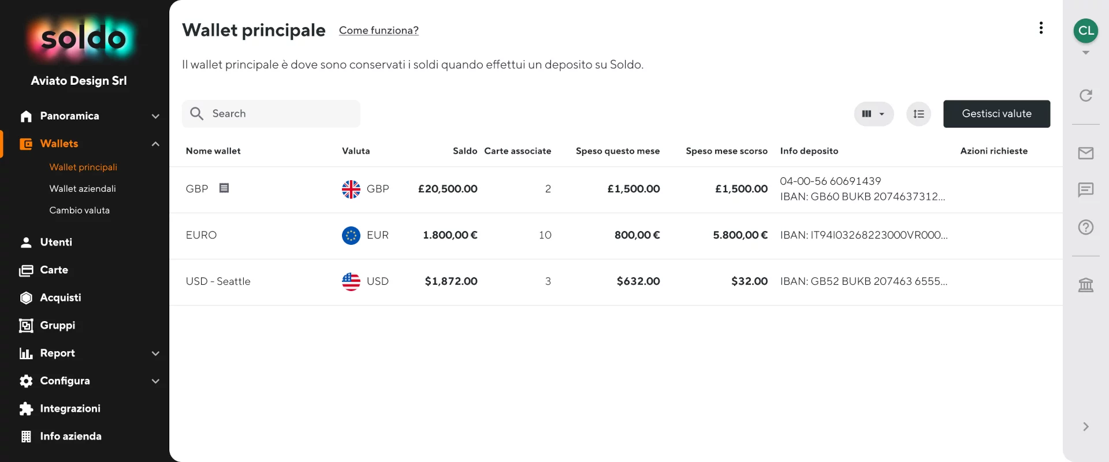Screen dimensions: 1109x462
Task: Click the Gestisci valute button
Action: (x=996, y=114)
